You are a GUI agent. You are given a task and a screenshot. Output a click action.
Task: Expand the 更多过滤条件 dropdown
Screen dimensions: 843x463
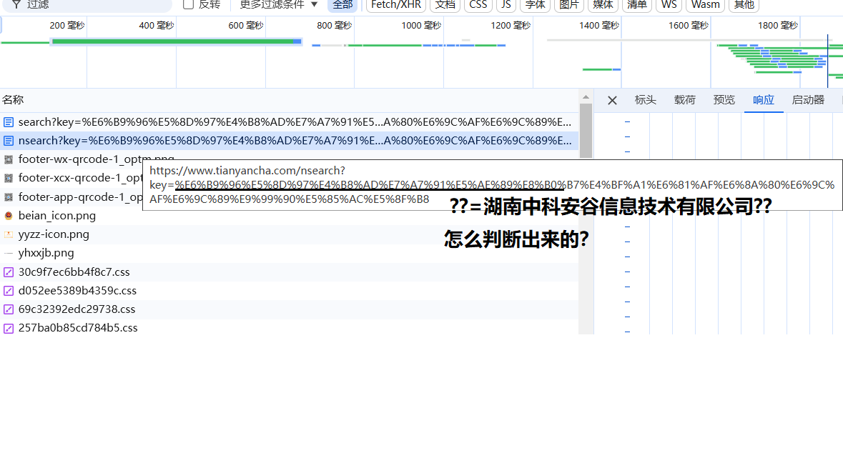pyautogui.click(x=279, y=4)
